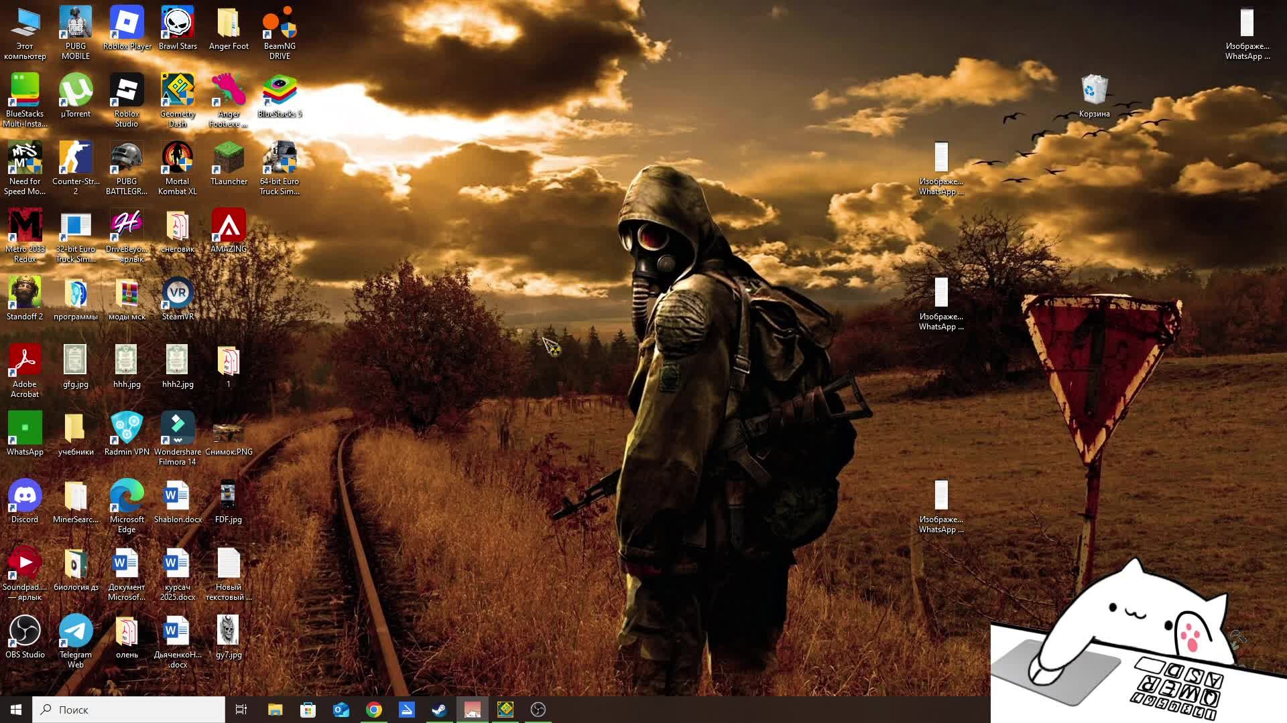1287x723 pixels.
Task: Select Radmin VPN icon
Action: coord(127,434)
